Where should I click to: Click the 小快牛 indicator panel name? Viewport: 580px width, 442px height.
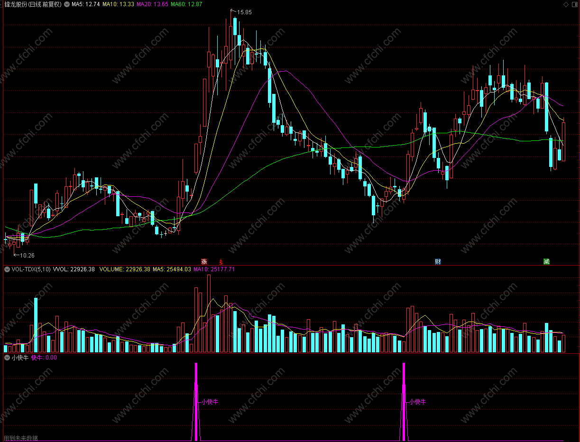click(20, 358)
